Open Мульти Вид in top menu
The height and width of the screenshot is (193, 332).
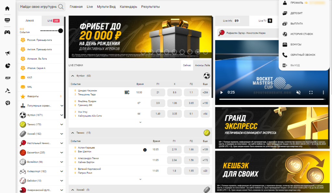click(106, 7)
